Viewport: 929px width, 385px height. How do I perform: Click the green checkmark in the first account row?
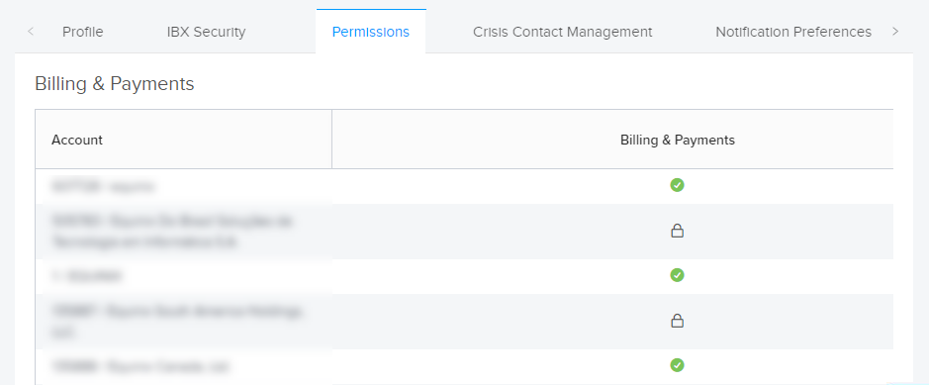click(677, 185)
